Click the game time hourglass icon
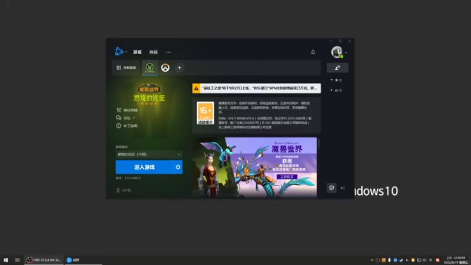Image resolution: width=471 pixels, height=265 pixels. pos(118,190)
